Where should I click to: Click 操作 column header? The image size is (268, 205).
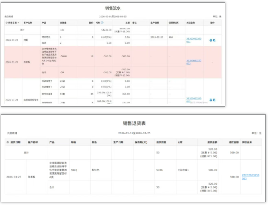212,23
